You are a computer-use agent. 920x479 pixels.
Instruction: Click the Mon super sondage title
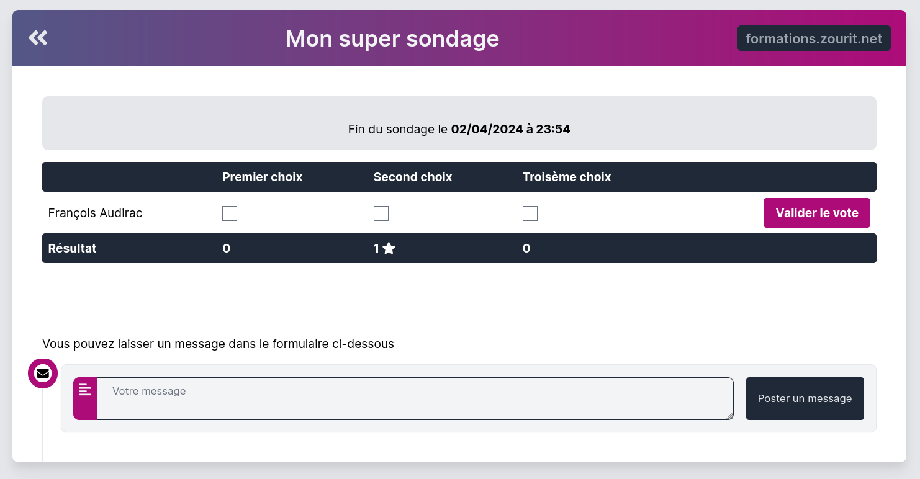(x=392, y=39)
